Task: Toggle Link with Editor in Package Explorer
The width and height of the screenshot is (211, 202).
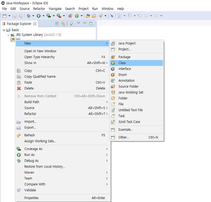Action: (x=63, y=24)
